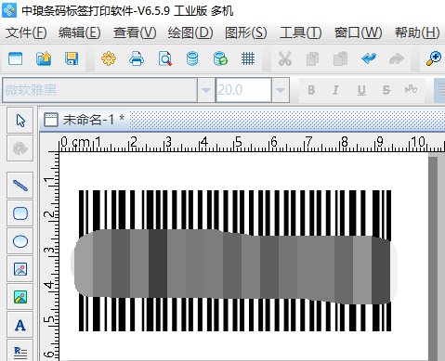Open print preview magnifier icon
This screenshot has width=445, height=361.
(164, 58)
